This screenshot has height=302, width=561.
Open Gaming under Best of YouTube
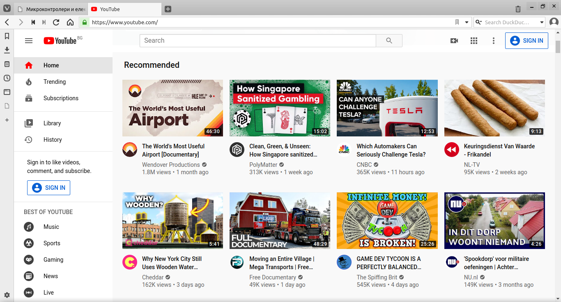tap(63, 260)
